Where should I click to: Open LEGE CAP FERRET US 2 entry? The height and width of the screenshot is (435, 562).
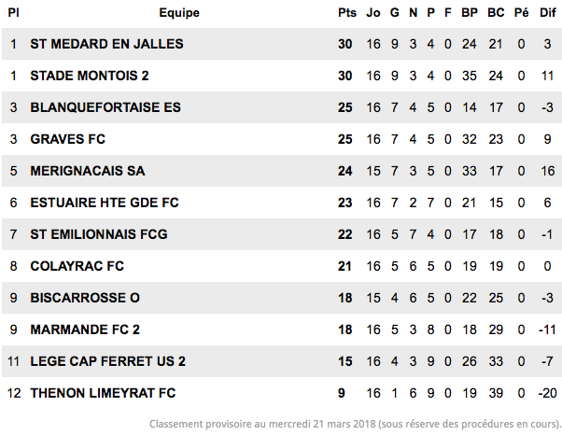tap(108, 361)
